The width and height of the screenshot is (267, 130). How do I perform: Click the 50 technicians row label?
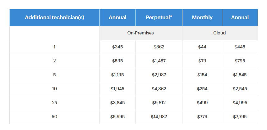point(54,117)
